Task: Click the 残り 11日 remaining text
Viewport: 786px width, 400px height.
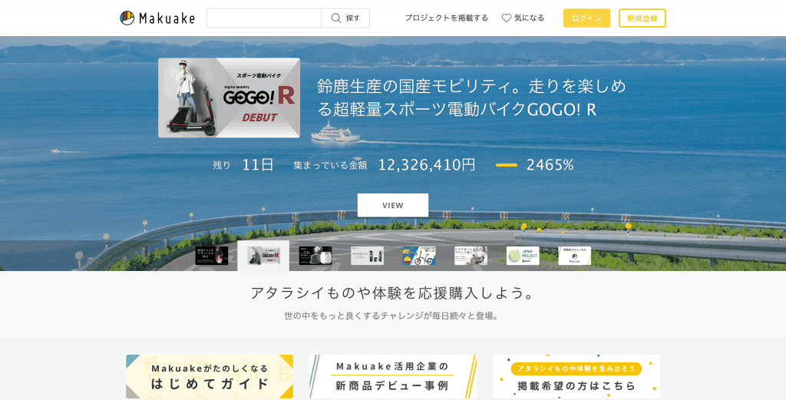Action: point(243,165)
